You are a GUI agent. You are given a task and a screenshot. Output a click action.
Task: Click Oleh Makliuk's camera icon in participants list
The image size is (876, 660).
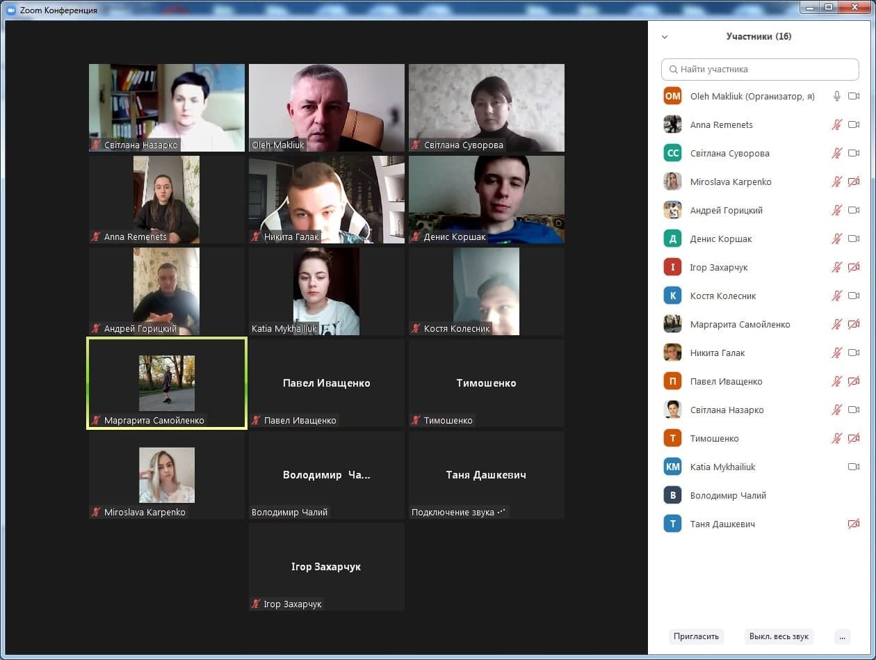pyautogui.click(x=854, y=96)
